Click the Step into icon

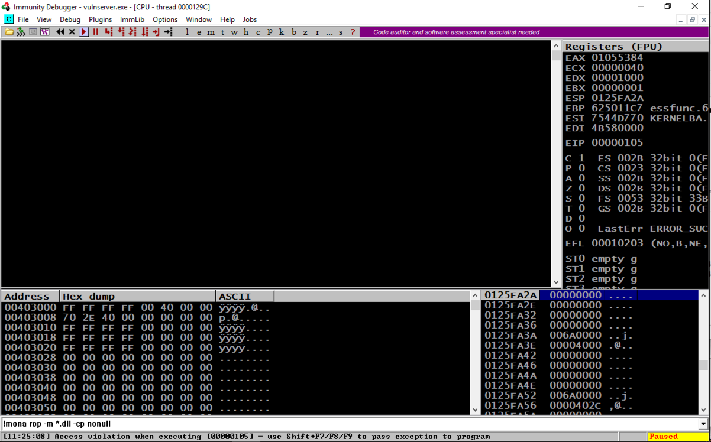(x=109, y=32)
